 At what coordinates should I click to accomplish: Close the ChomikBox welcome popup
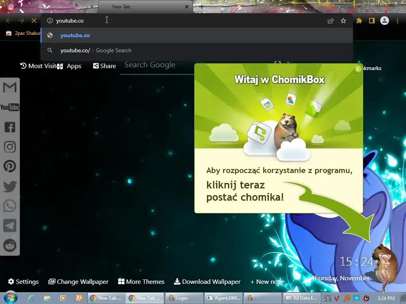358,69
